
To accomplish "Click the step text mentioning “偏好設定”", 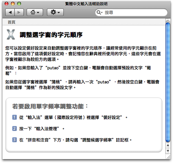I will (74, 117).
